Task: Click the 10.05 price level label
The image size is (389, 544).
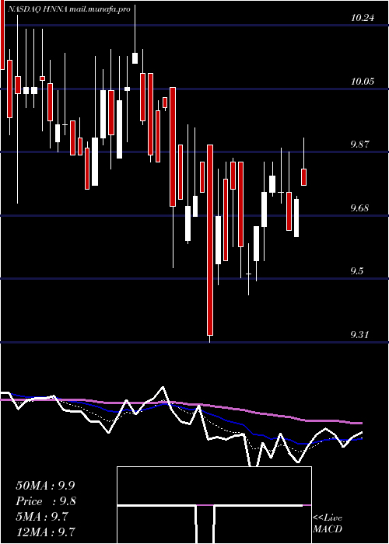Action: [x=363, y=82]
